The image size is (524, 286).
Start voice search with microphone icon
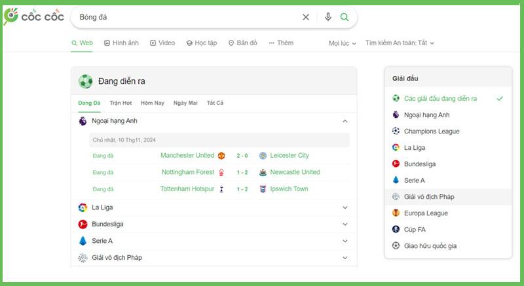328,17
